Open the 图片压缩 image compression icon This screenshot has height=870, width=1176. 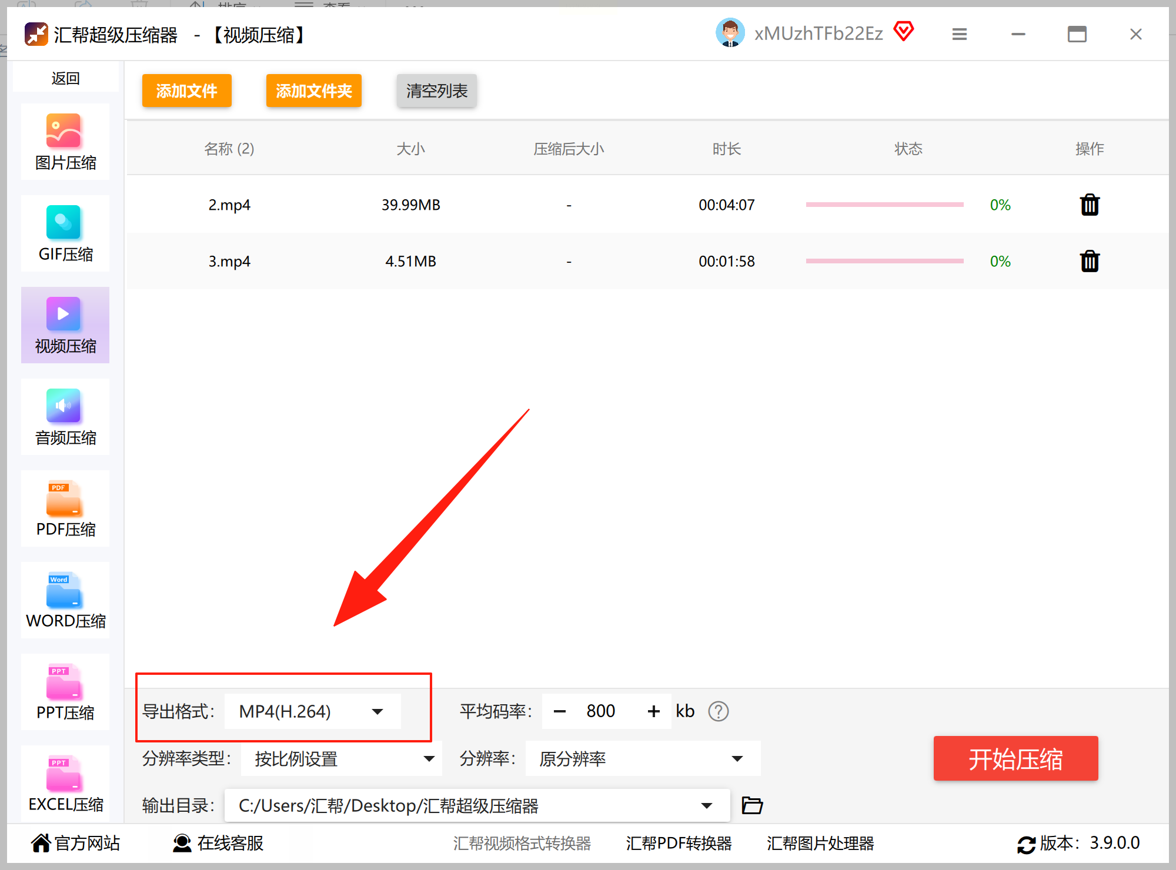pos(64,132)
